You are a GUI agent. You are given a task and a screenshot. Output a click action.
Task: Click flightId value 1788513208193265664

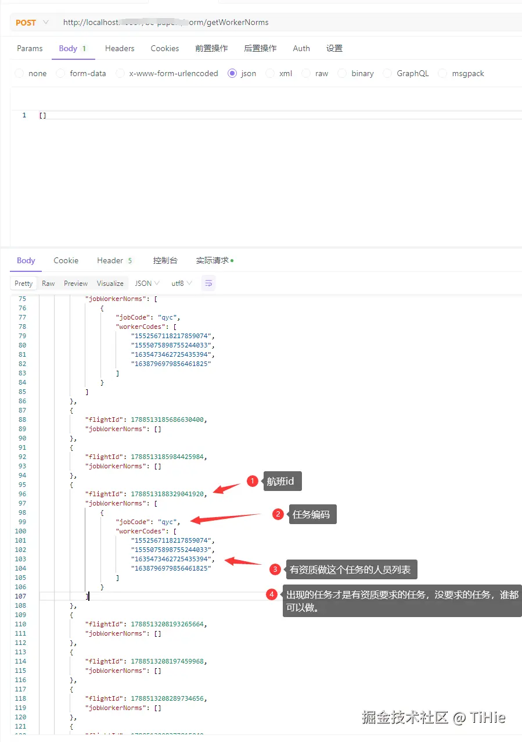[x=168, y=624]
